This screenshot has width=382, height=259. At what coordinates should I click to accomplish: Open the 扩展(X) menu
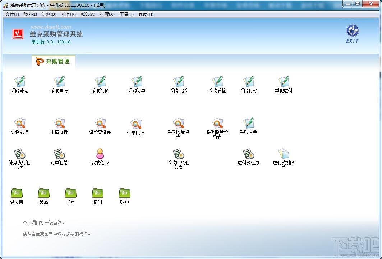tap(107, 14)
